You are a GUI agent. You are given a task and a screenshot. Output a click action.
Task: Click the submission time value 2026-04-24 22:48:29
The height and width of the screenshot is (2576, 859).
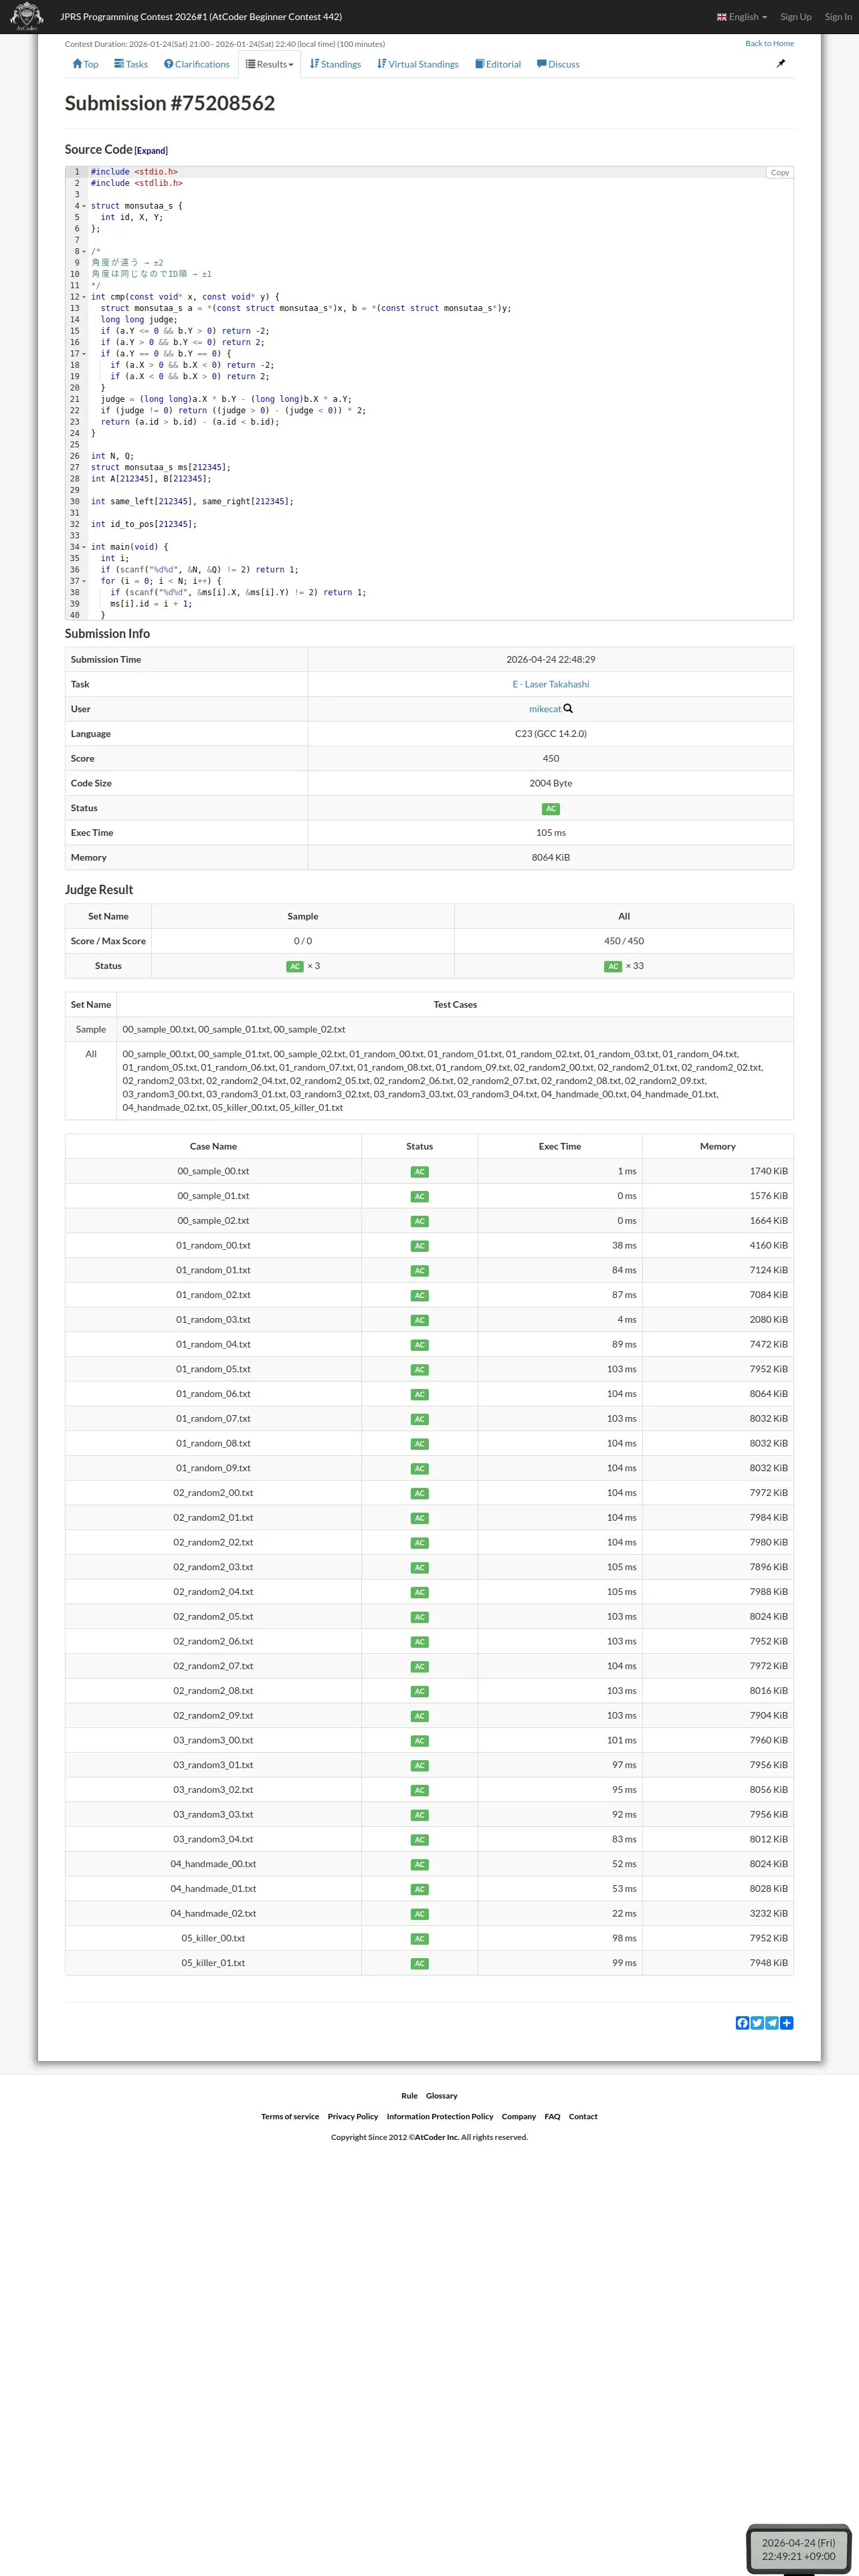pyautogui.click(x=551, y=660)
